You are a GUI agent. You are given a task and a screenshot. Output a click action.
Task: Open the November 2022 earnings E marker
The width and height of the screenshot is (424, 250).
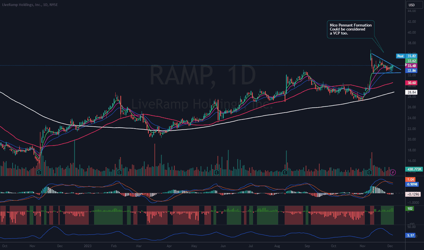39,172
